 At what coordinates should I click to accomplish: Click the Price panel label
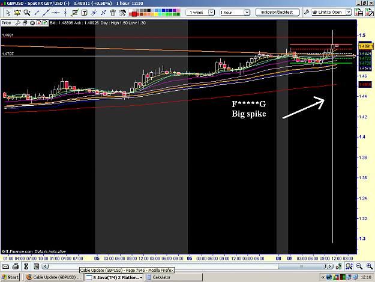[7, 23]
